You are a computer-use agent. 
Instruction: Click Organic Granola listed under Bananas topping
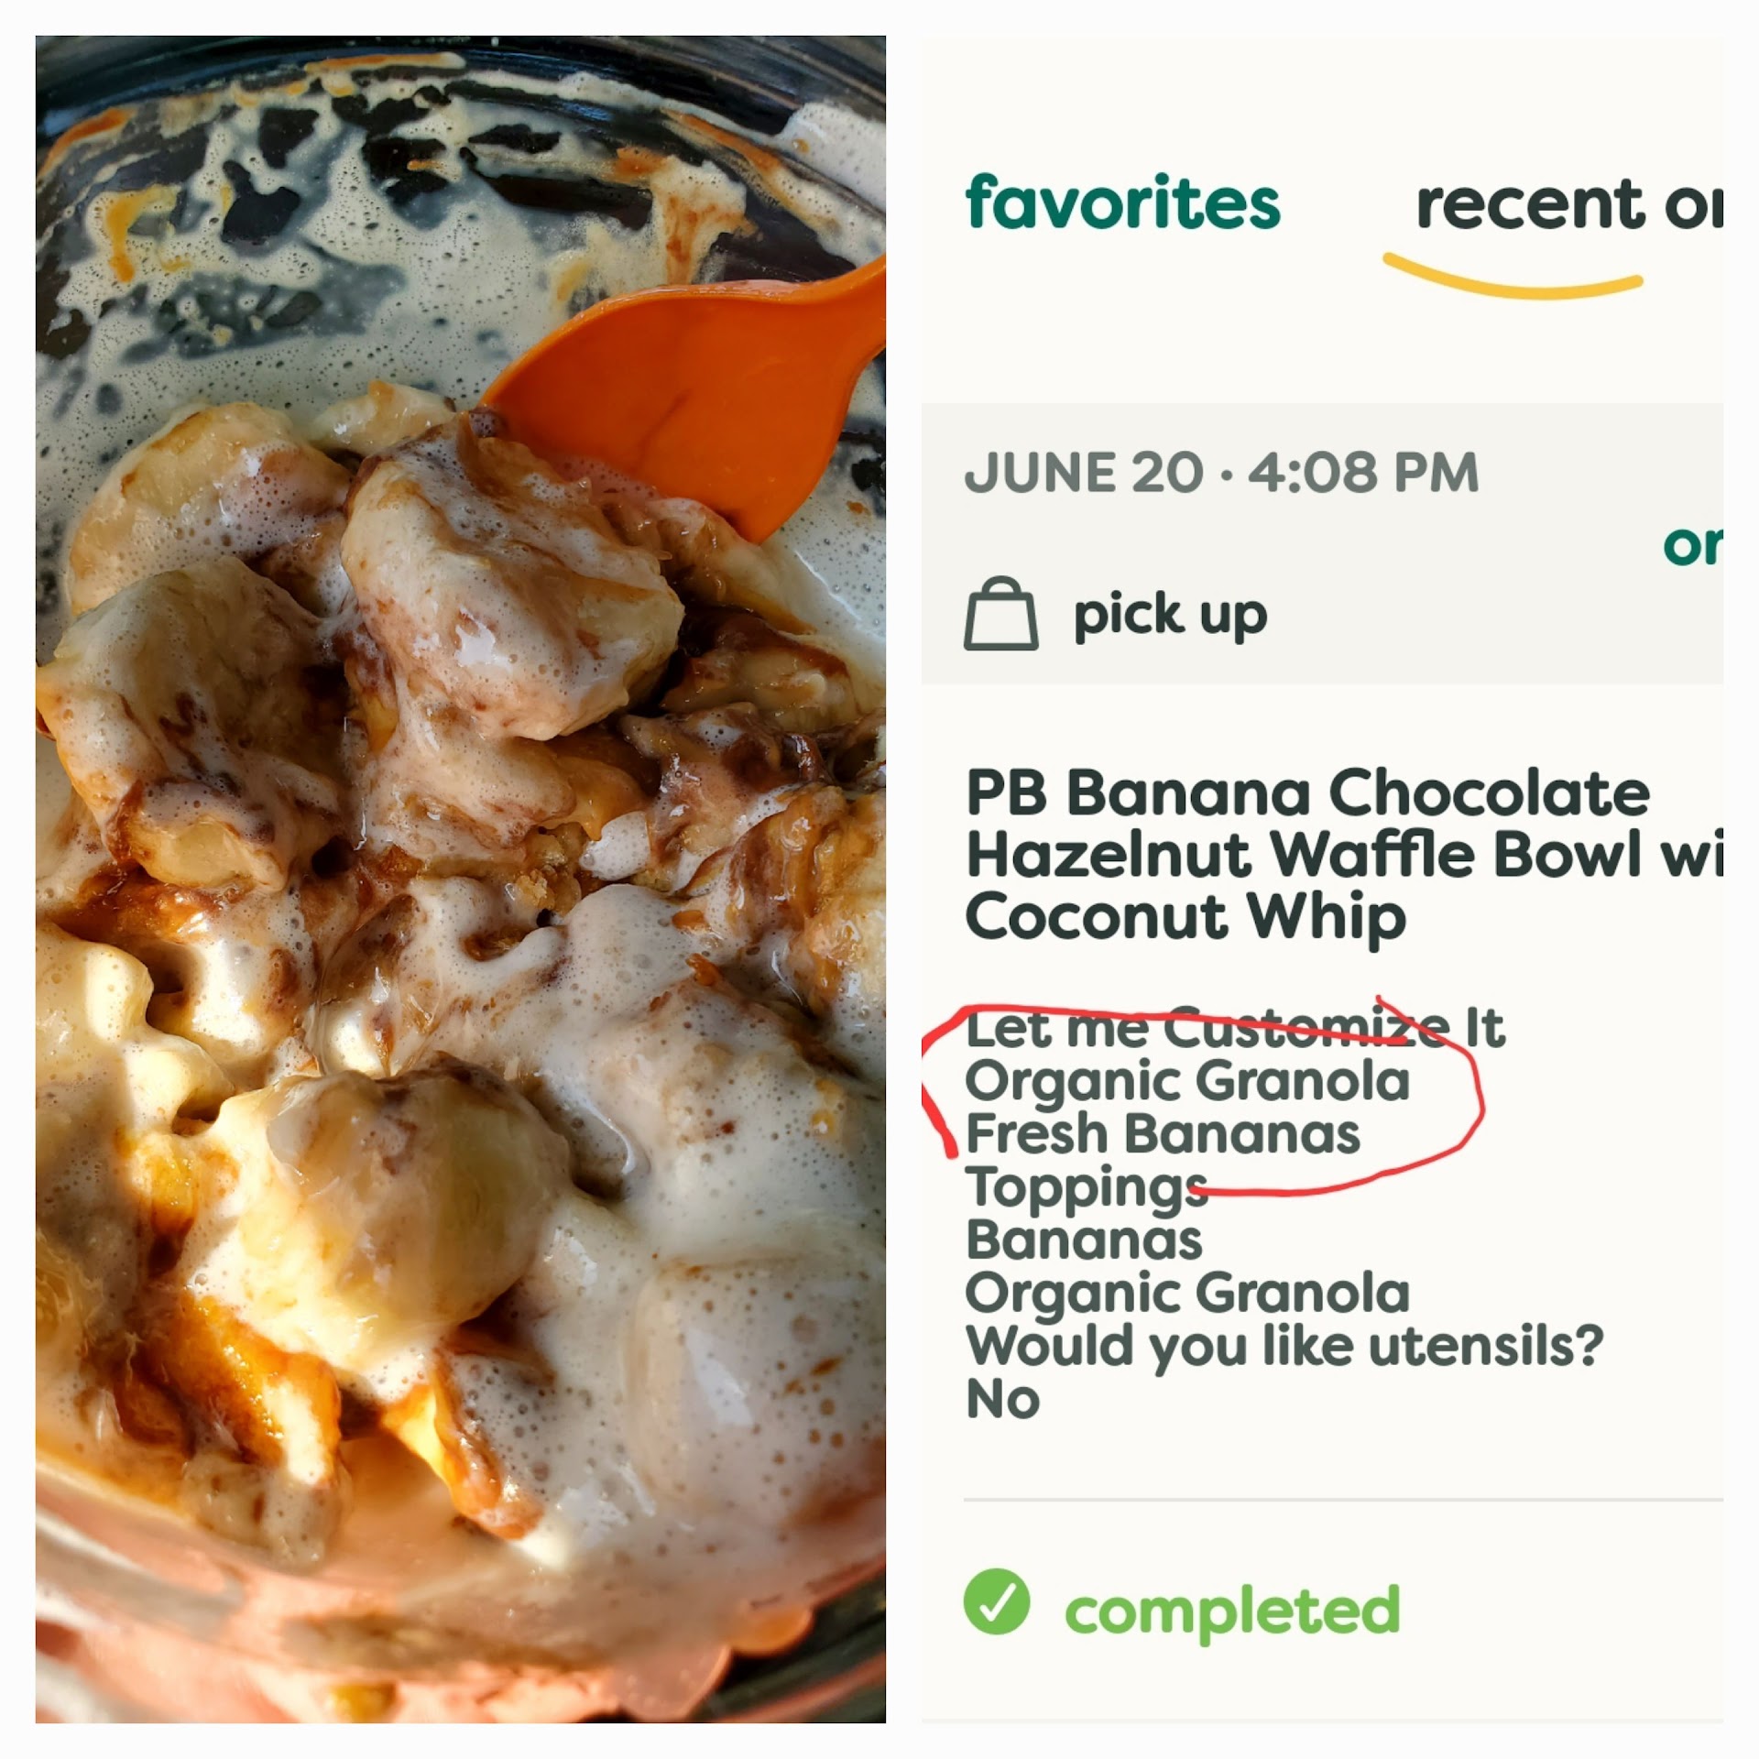(1186, 1294)
